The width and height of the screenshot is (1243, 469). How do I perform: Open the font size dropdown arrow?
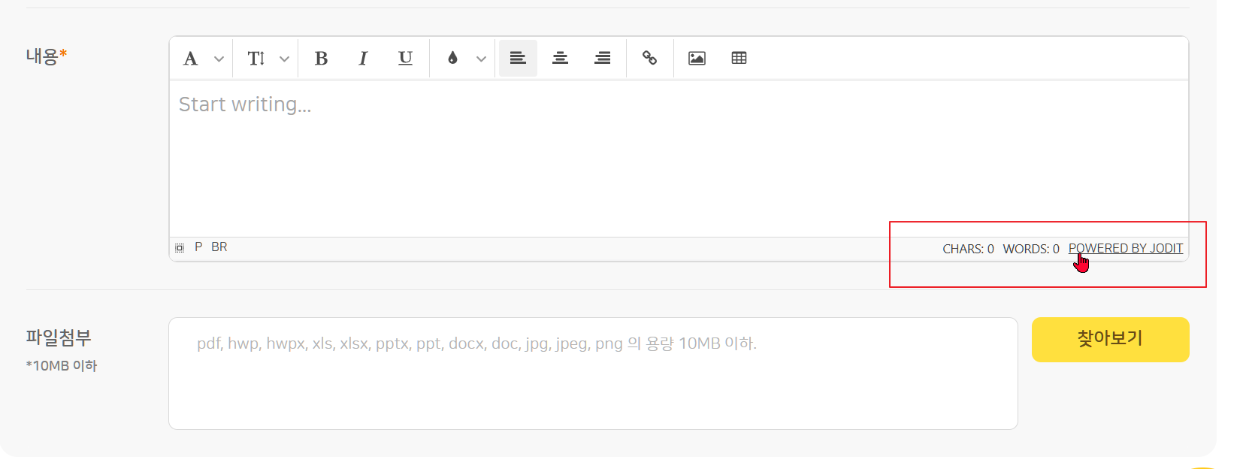[x=284, y=59]
